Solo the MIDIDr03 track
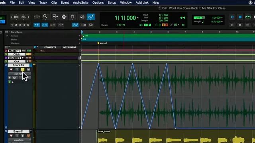 click(x=27, y=58)
